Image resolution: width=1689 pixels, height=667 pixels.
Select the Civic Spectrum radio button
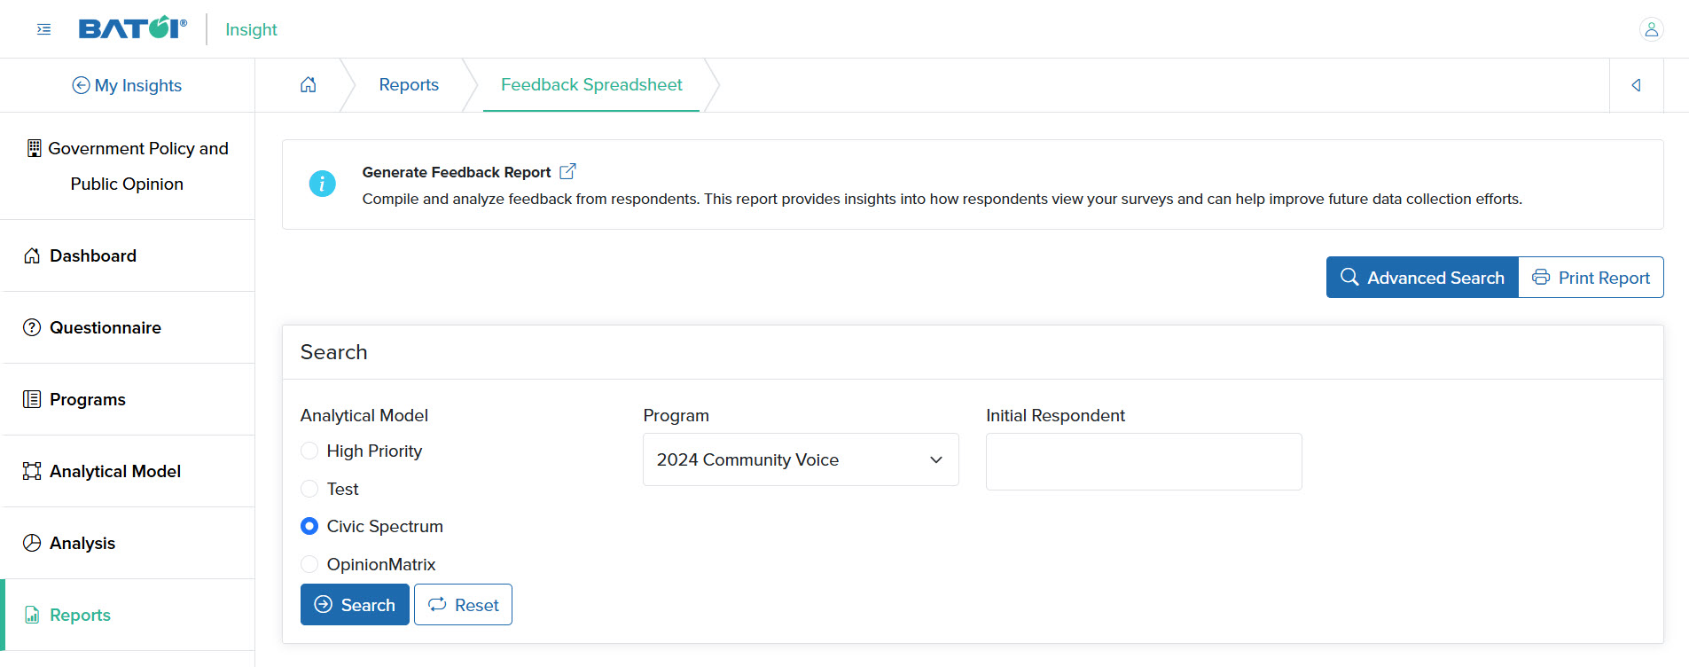point(309,526)
